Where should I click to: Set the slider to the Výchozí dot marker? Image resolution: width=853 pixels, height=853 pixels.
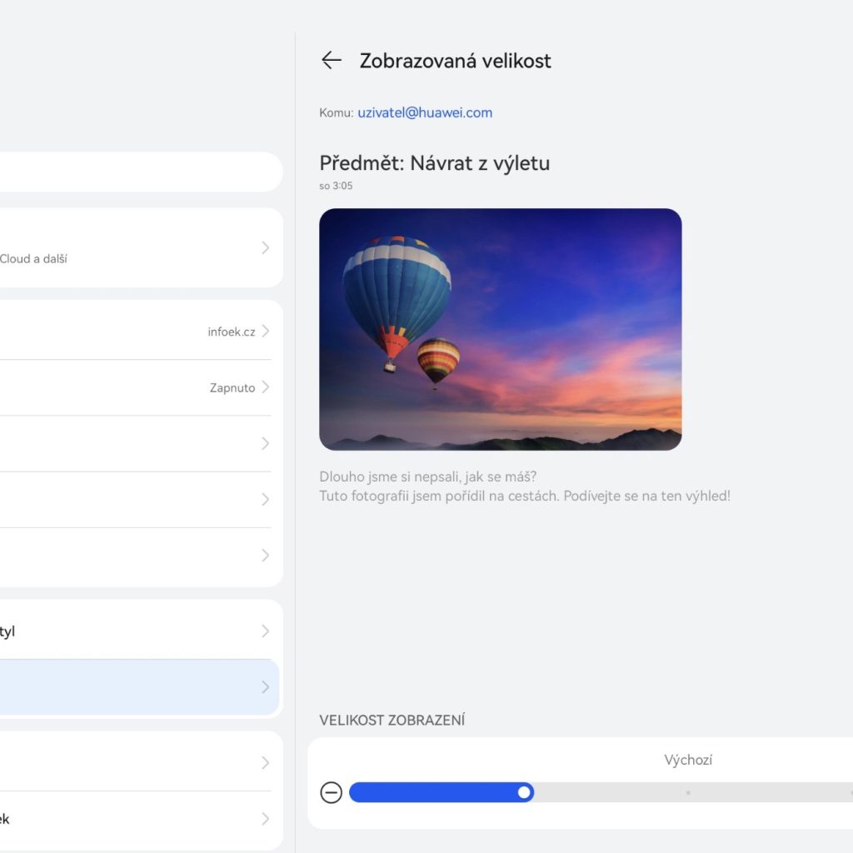(x=688, y=792)
